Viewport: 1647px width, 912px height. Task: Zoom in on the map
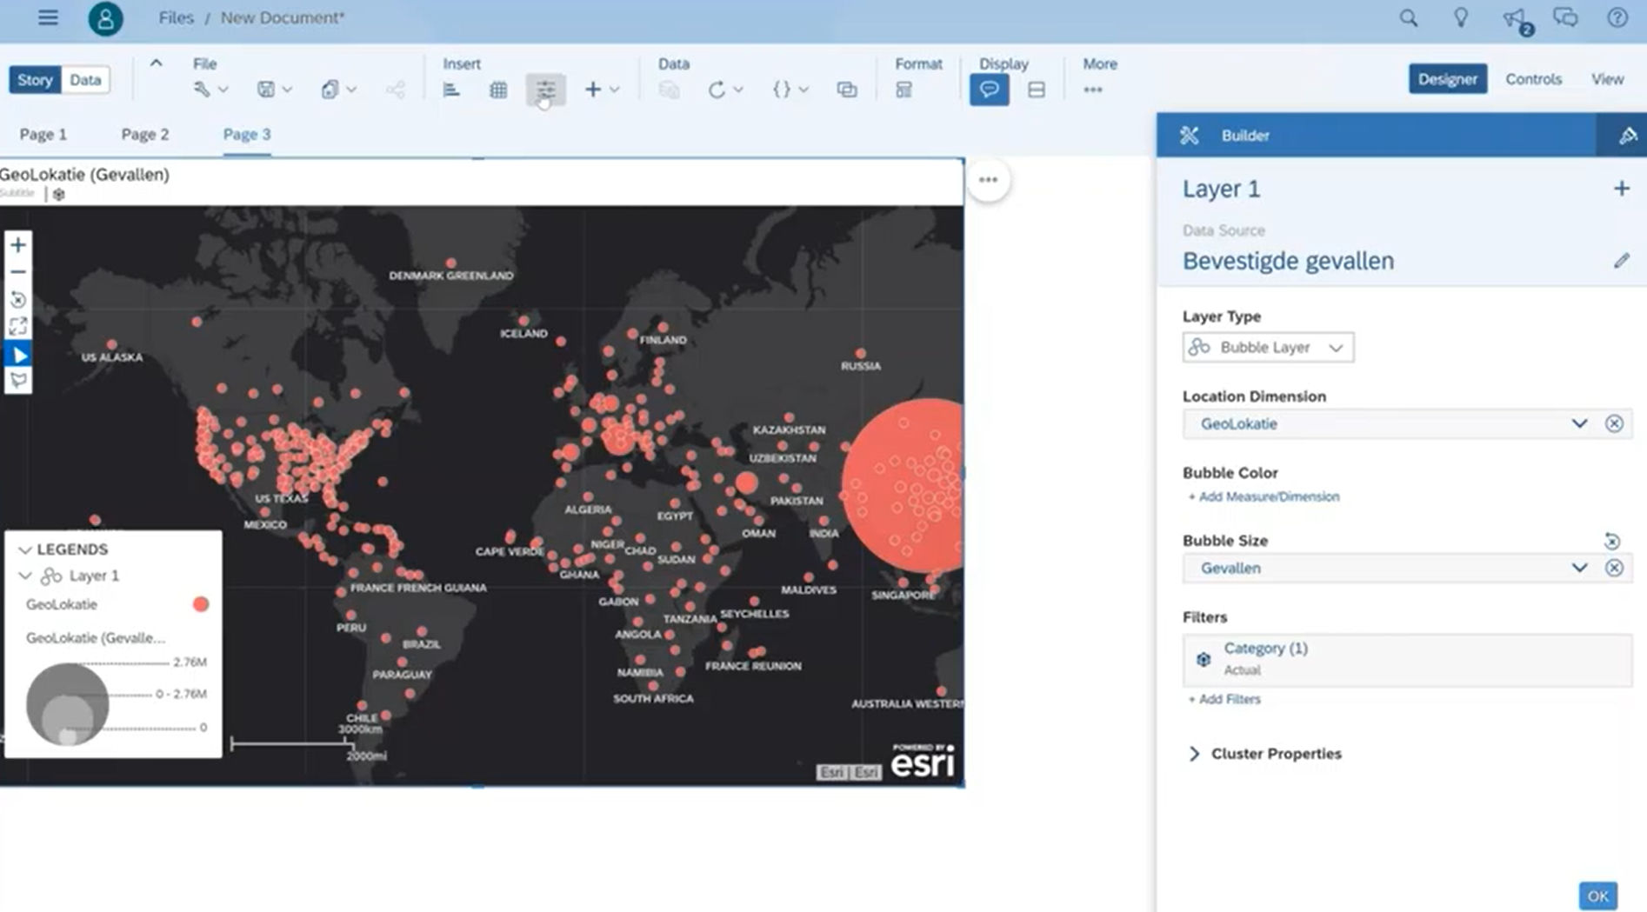click(x=17, y=245)
